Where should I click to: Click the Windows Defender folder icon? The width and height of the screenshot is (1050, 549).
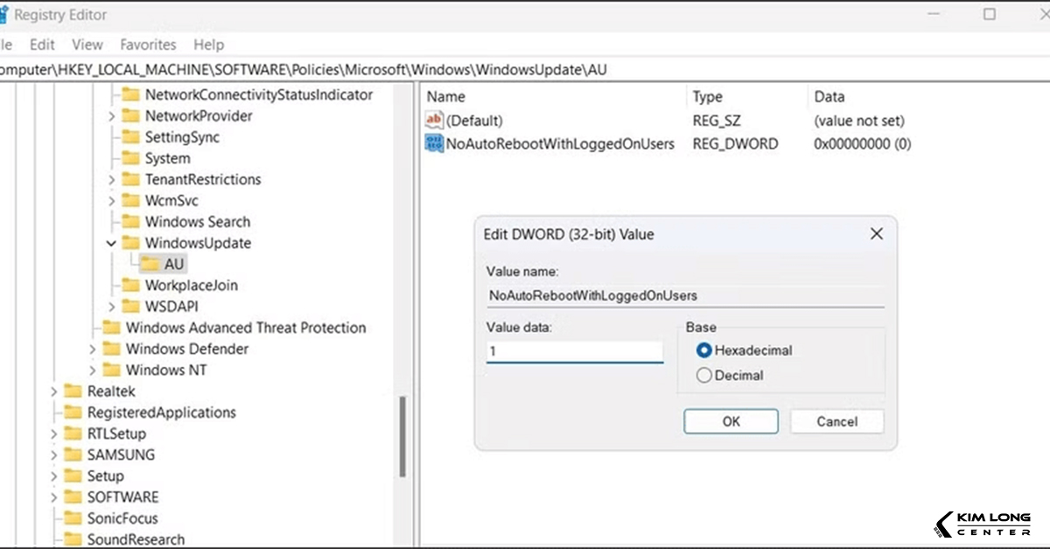point(113,348)
